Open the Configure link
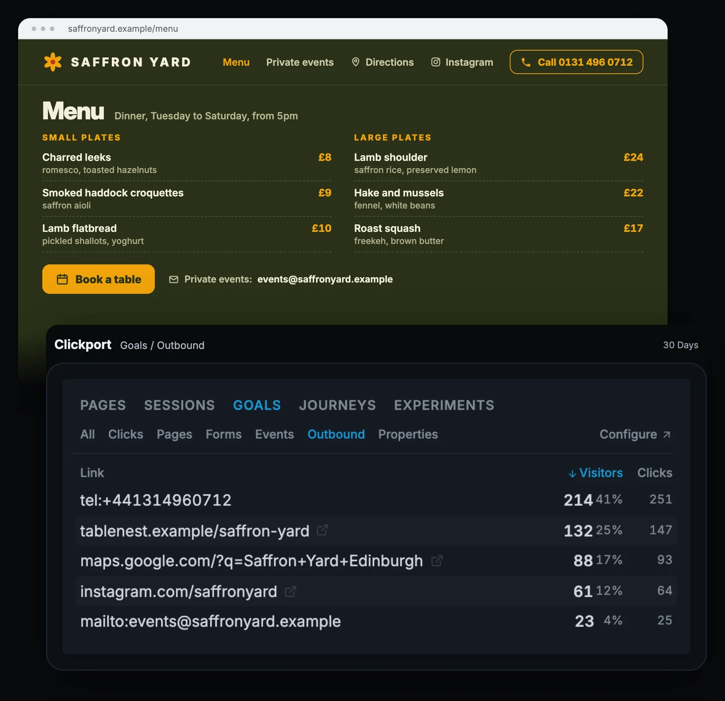Screen dimensions: 725x701 click(635, 434)
